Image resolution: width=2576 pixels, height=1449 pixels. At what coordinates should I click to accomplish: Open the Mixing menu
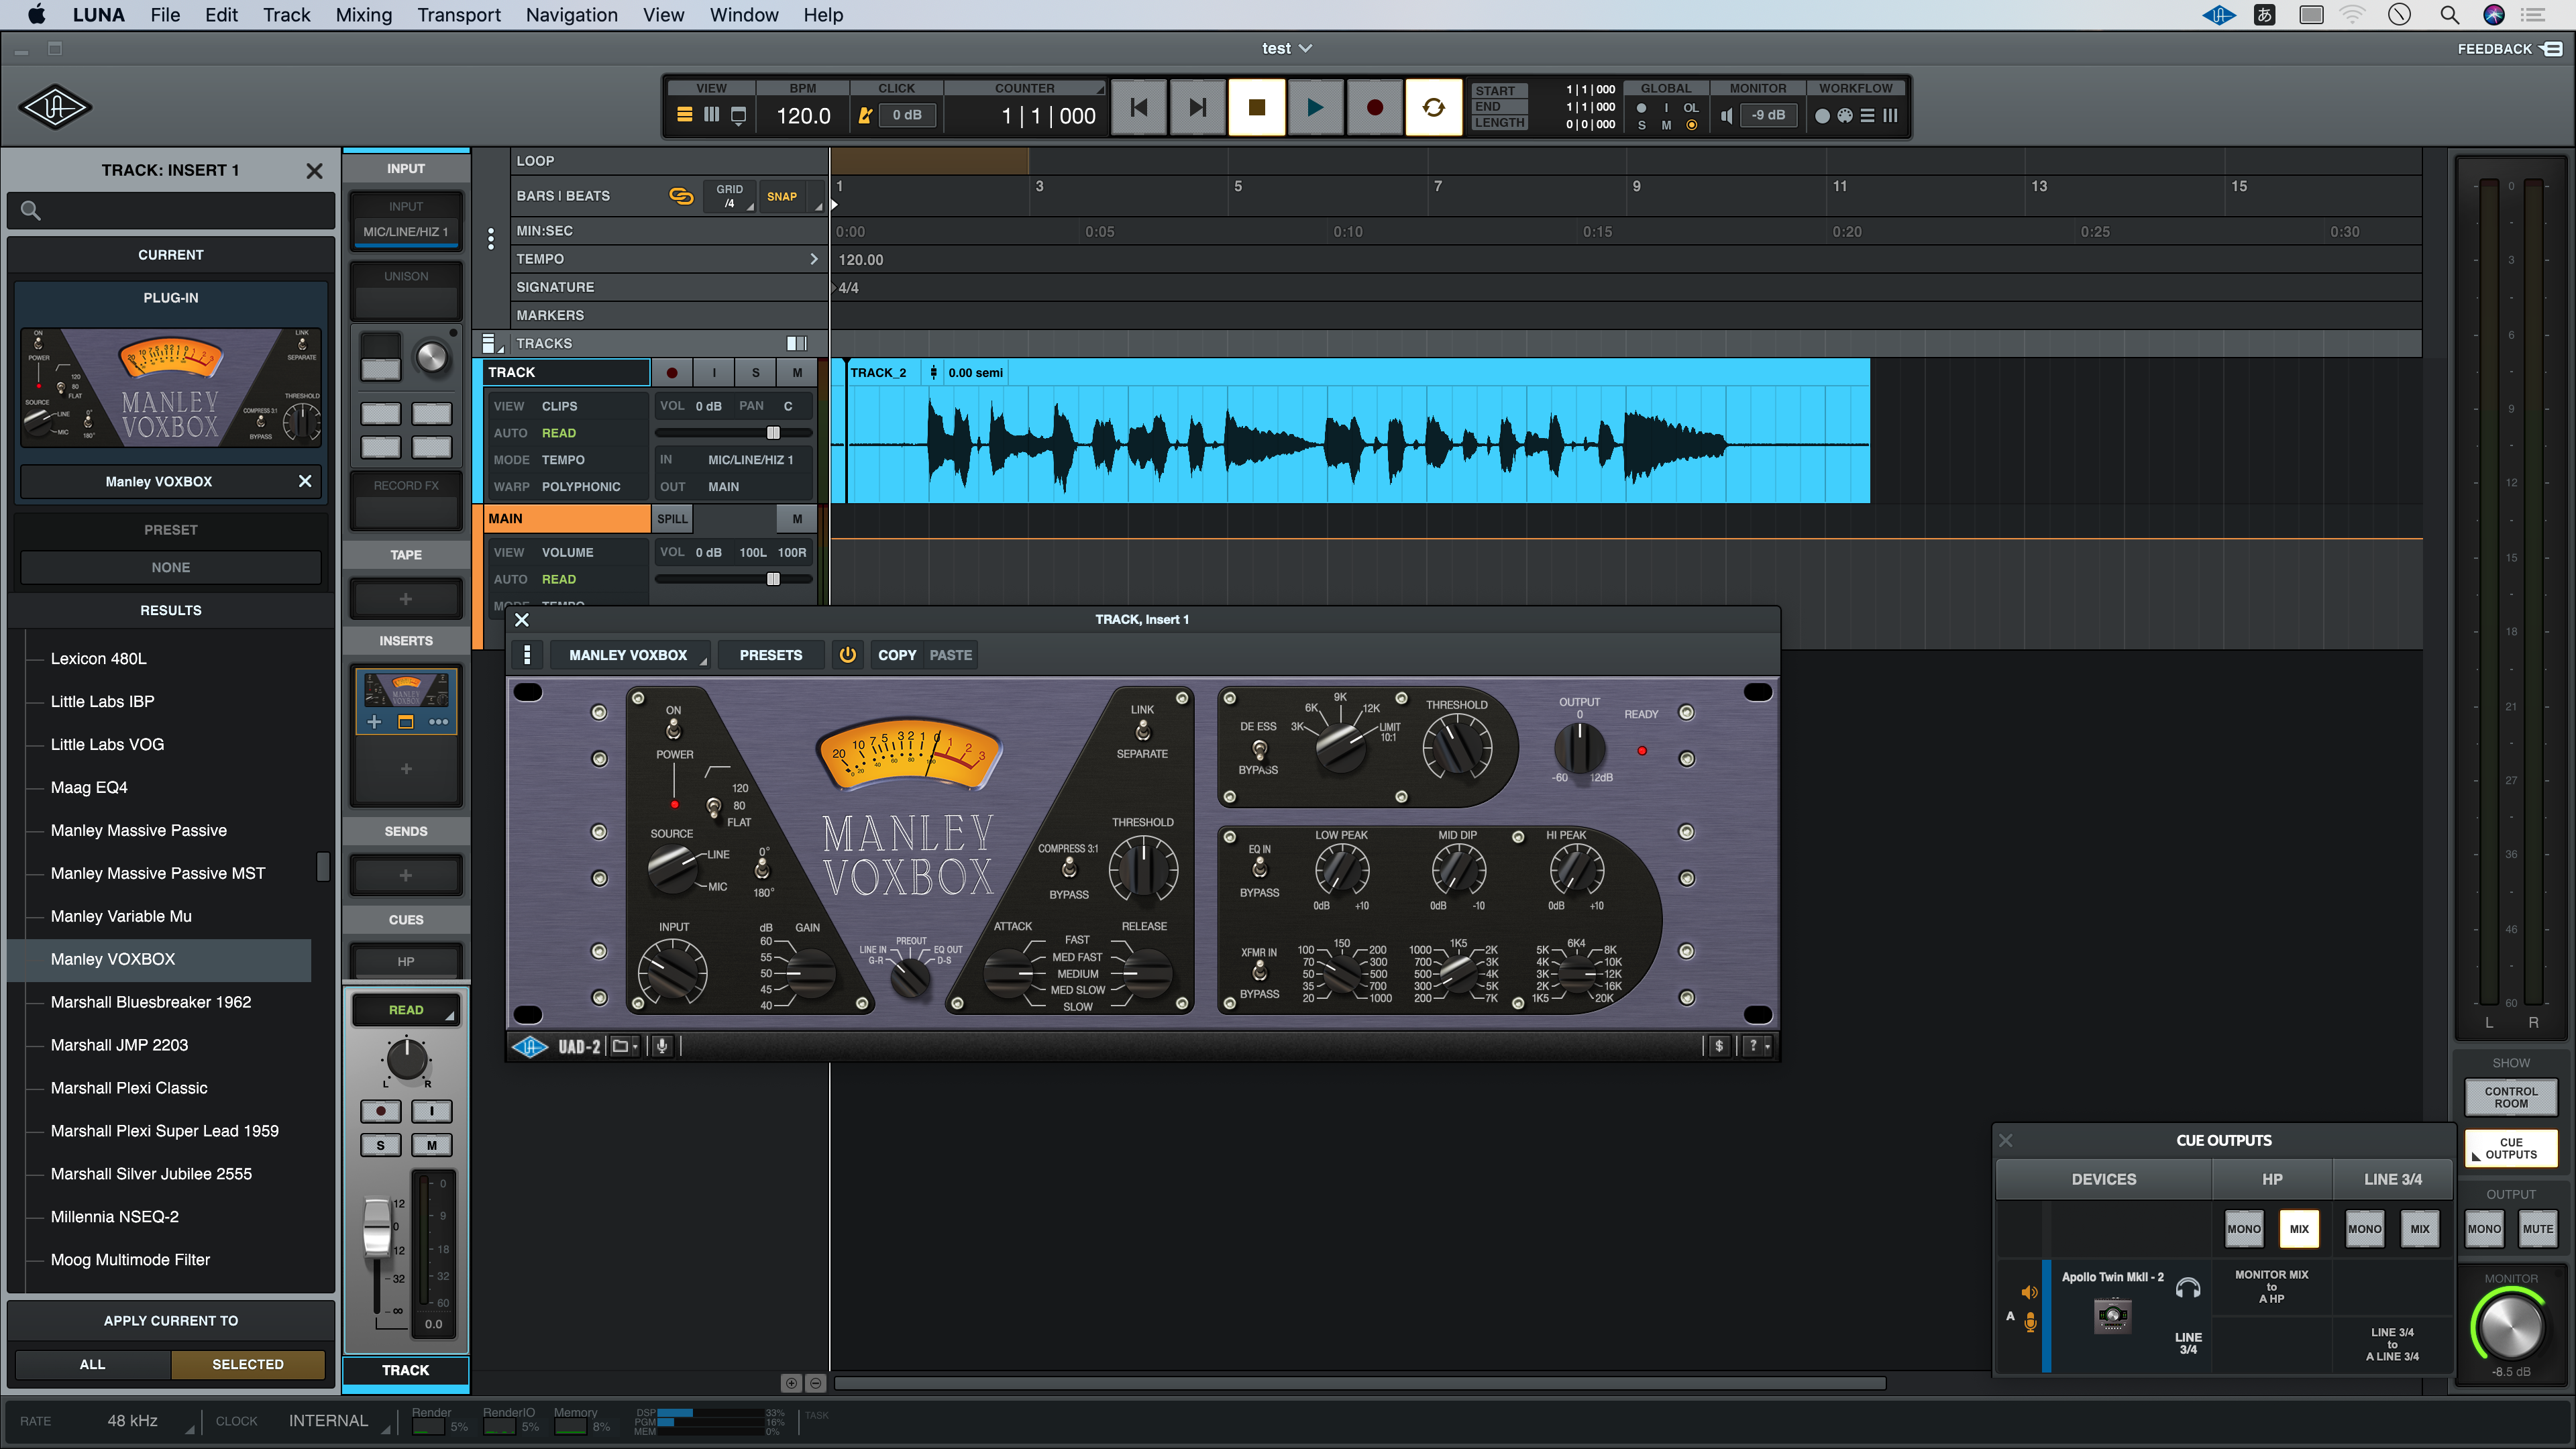point(363,15)
